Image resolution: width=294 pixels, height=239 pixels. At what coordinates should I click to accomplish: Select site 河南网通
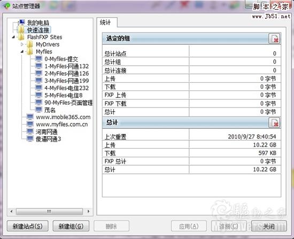[47, 132]
